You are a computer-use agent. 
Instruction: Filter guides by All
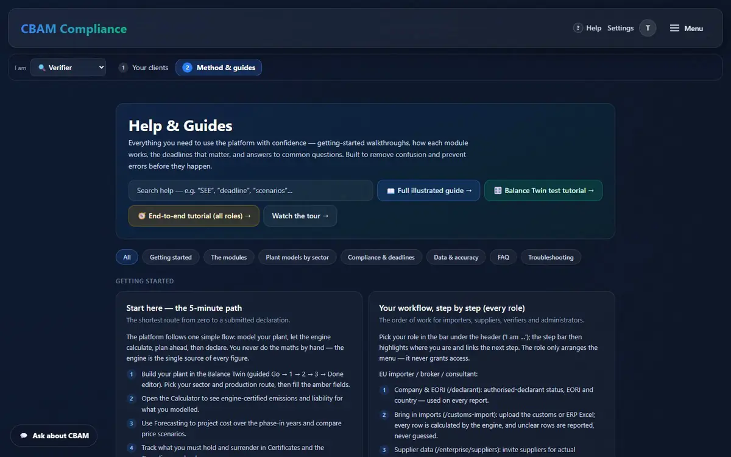127,257
